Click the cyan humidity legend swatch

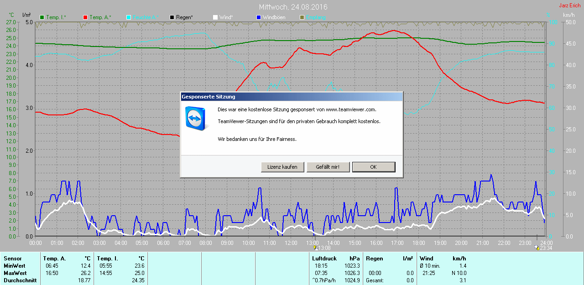coord(128,17)
